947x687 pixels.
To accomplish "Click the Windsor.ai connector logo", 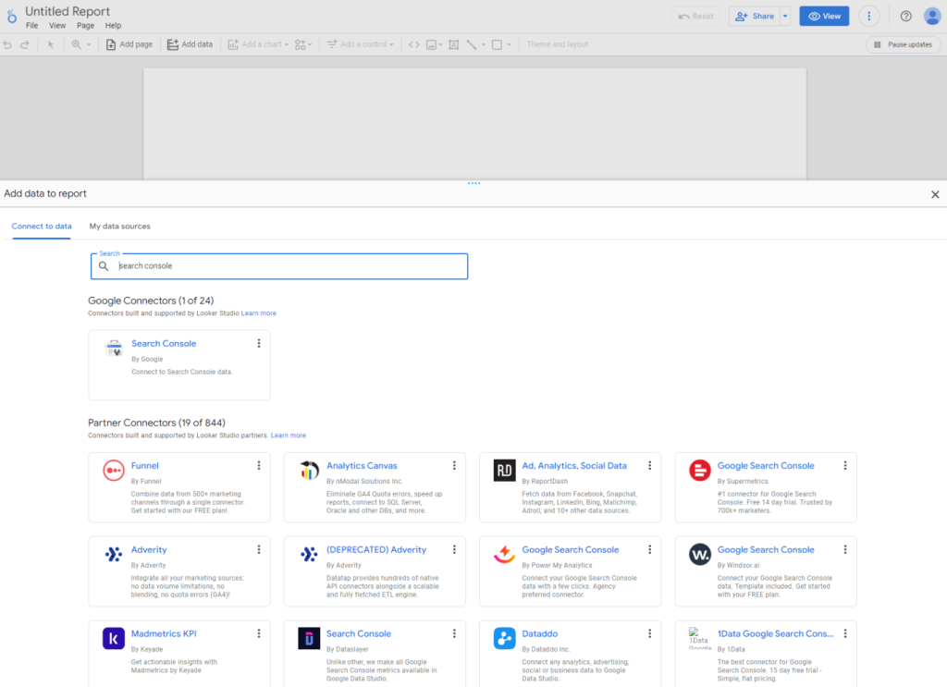I will tap(700, 555).
